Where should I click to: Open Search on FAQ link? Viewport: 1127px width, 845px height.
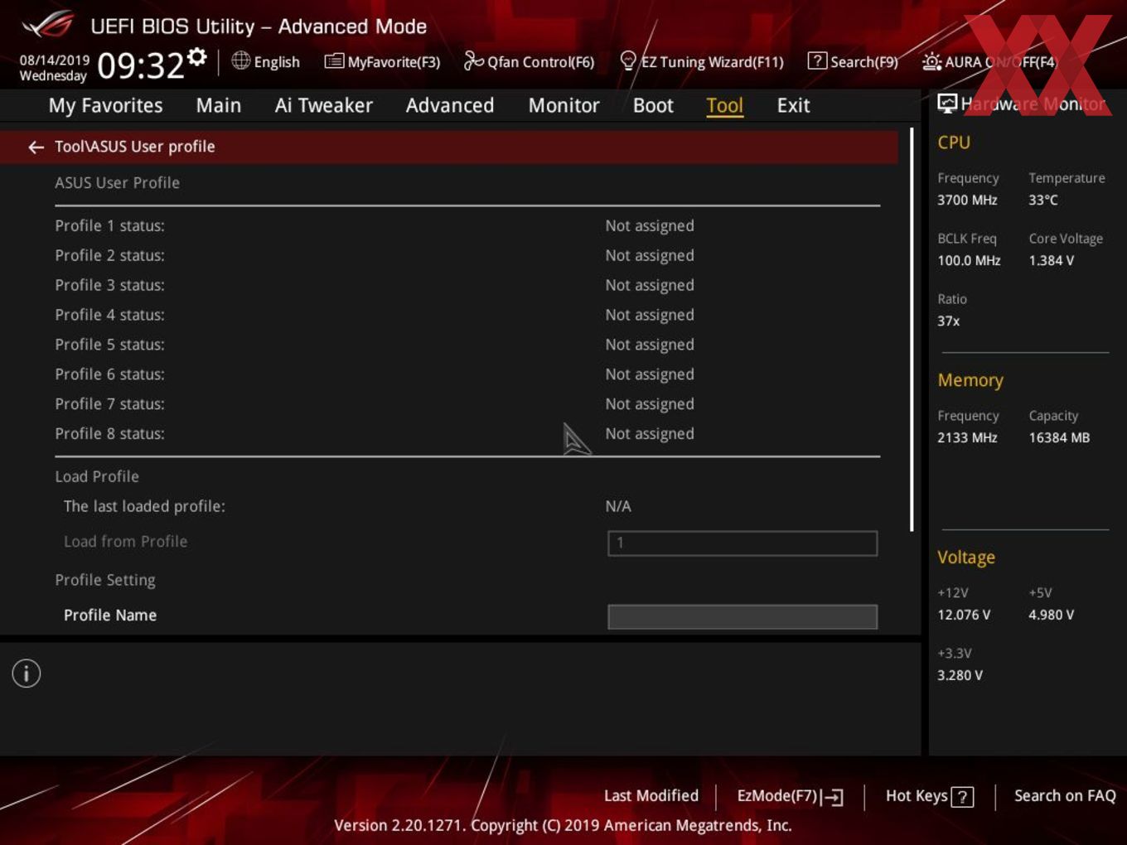coord(1065,795)
